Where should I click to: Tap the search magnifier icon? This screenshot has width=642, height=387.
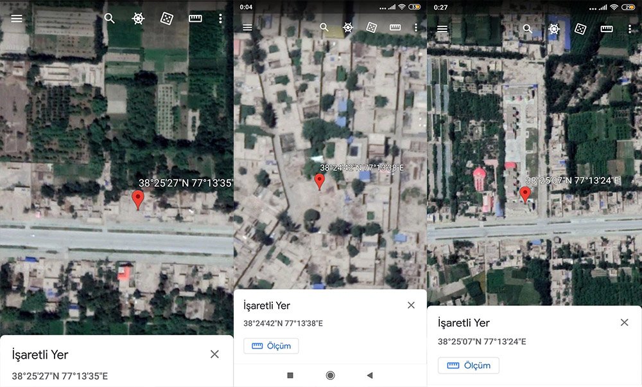pyautogui.click(x=109, y=18)
